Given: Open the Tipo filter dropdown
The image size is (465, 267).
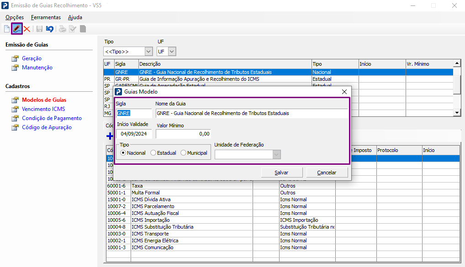Looking at the screenshot, I should click(x=148, y=52).
